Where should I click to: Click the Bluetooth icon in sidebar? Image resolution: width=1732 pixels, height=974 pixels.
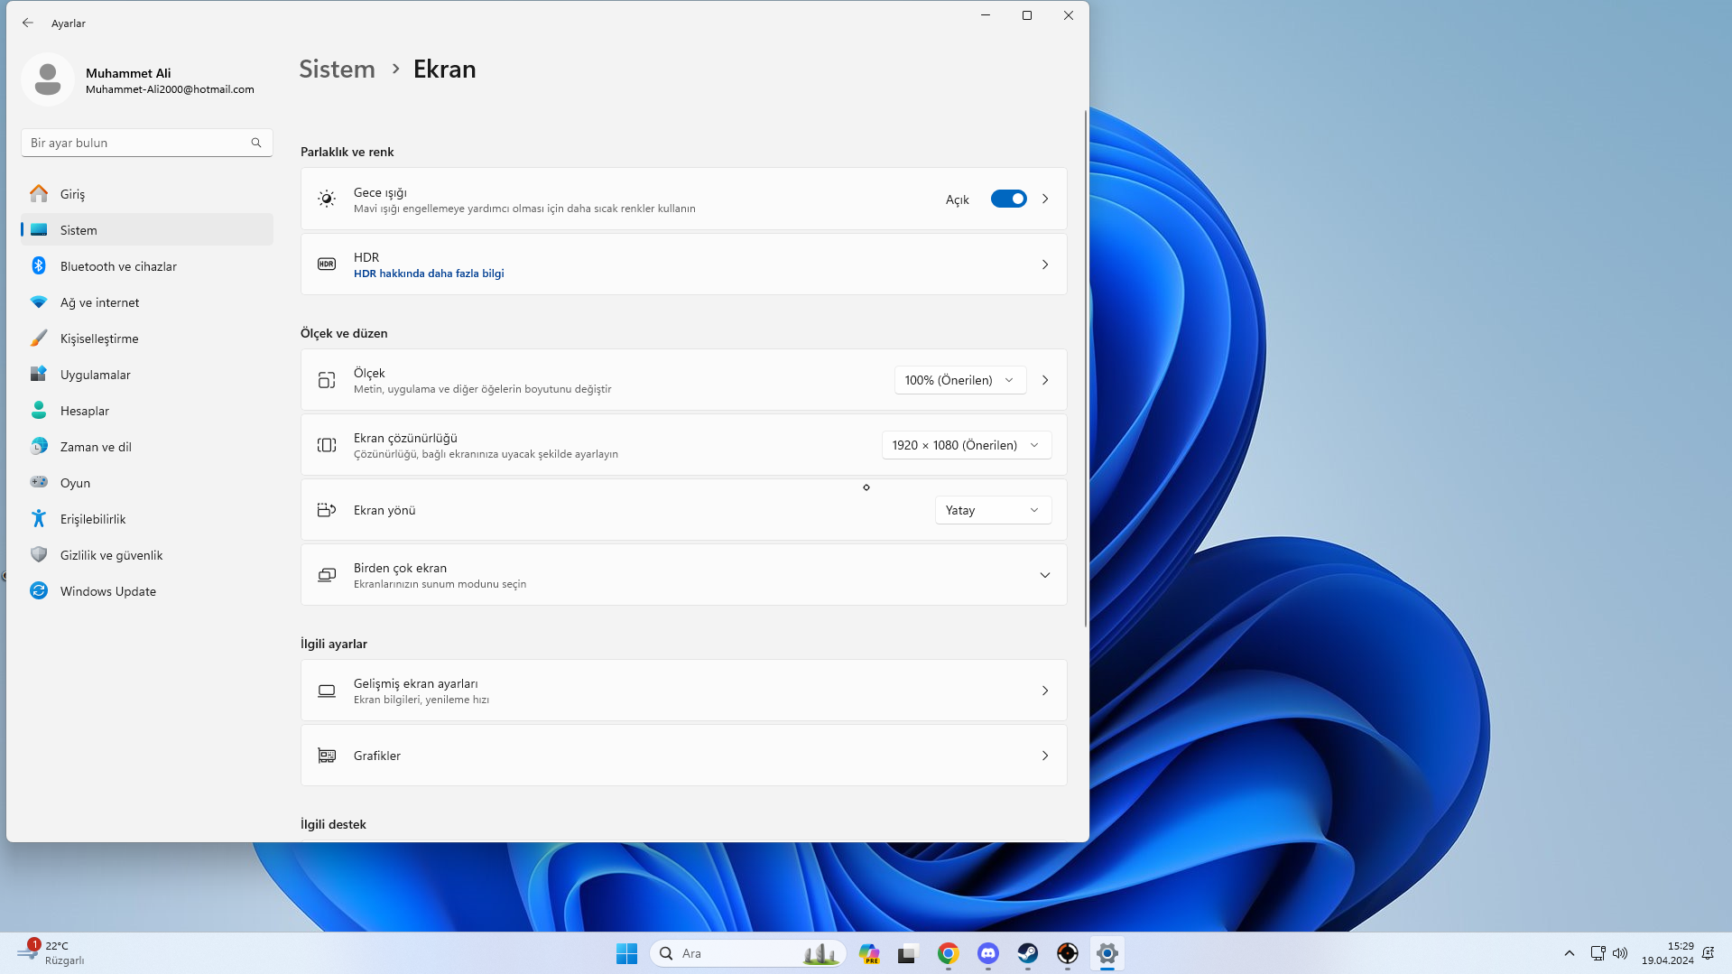click(x=39, y=265)
